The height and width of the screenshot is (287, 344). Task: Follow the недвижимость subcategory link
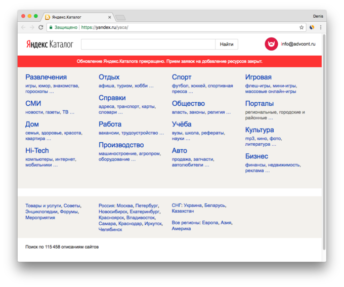(284, 165)
